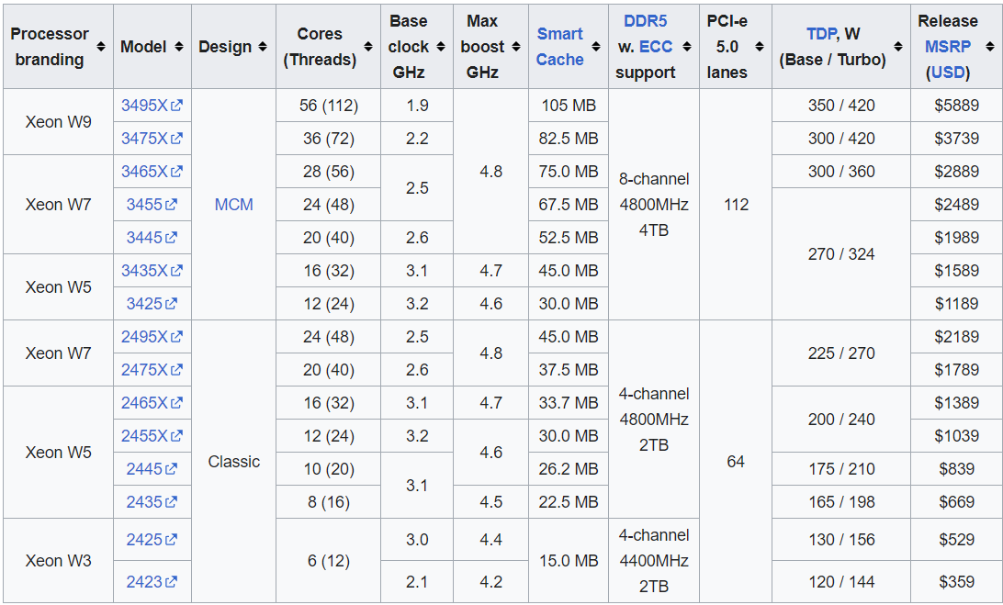Open the 3445 model link
The height and width of the screenshot is (605, 1003).
point(152,237)
